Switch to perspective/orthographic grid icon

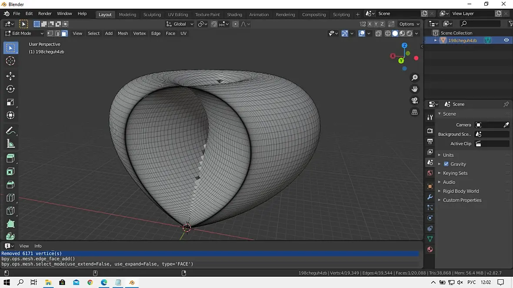point(414,112)
